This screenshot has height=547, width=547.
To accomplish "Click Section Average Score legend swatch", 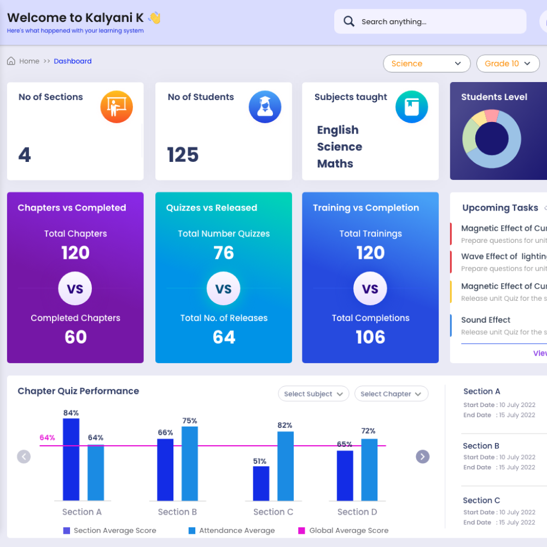I will 66,531.
